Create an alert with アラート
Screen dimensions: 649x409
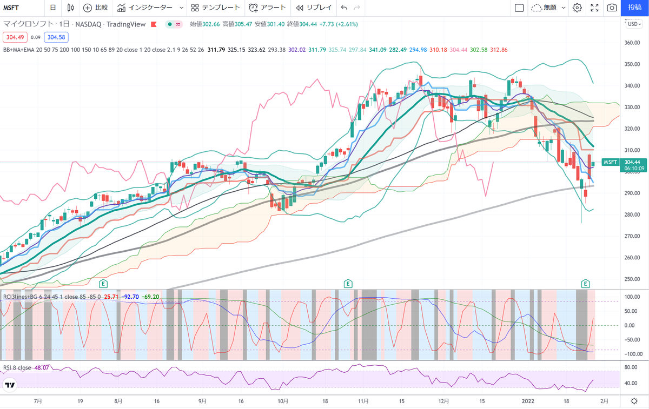(268, 8)
